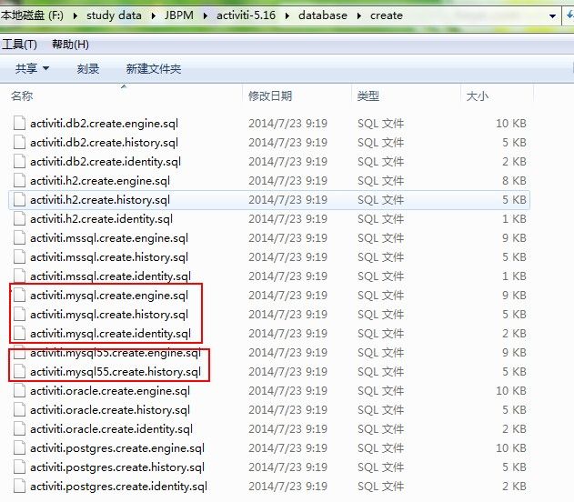Image resolution: width=574 pixels, height=502 pixels.
Task: Select file name activiti.postgres.create.engine.sql
Action: click(x=117, y=448)
